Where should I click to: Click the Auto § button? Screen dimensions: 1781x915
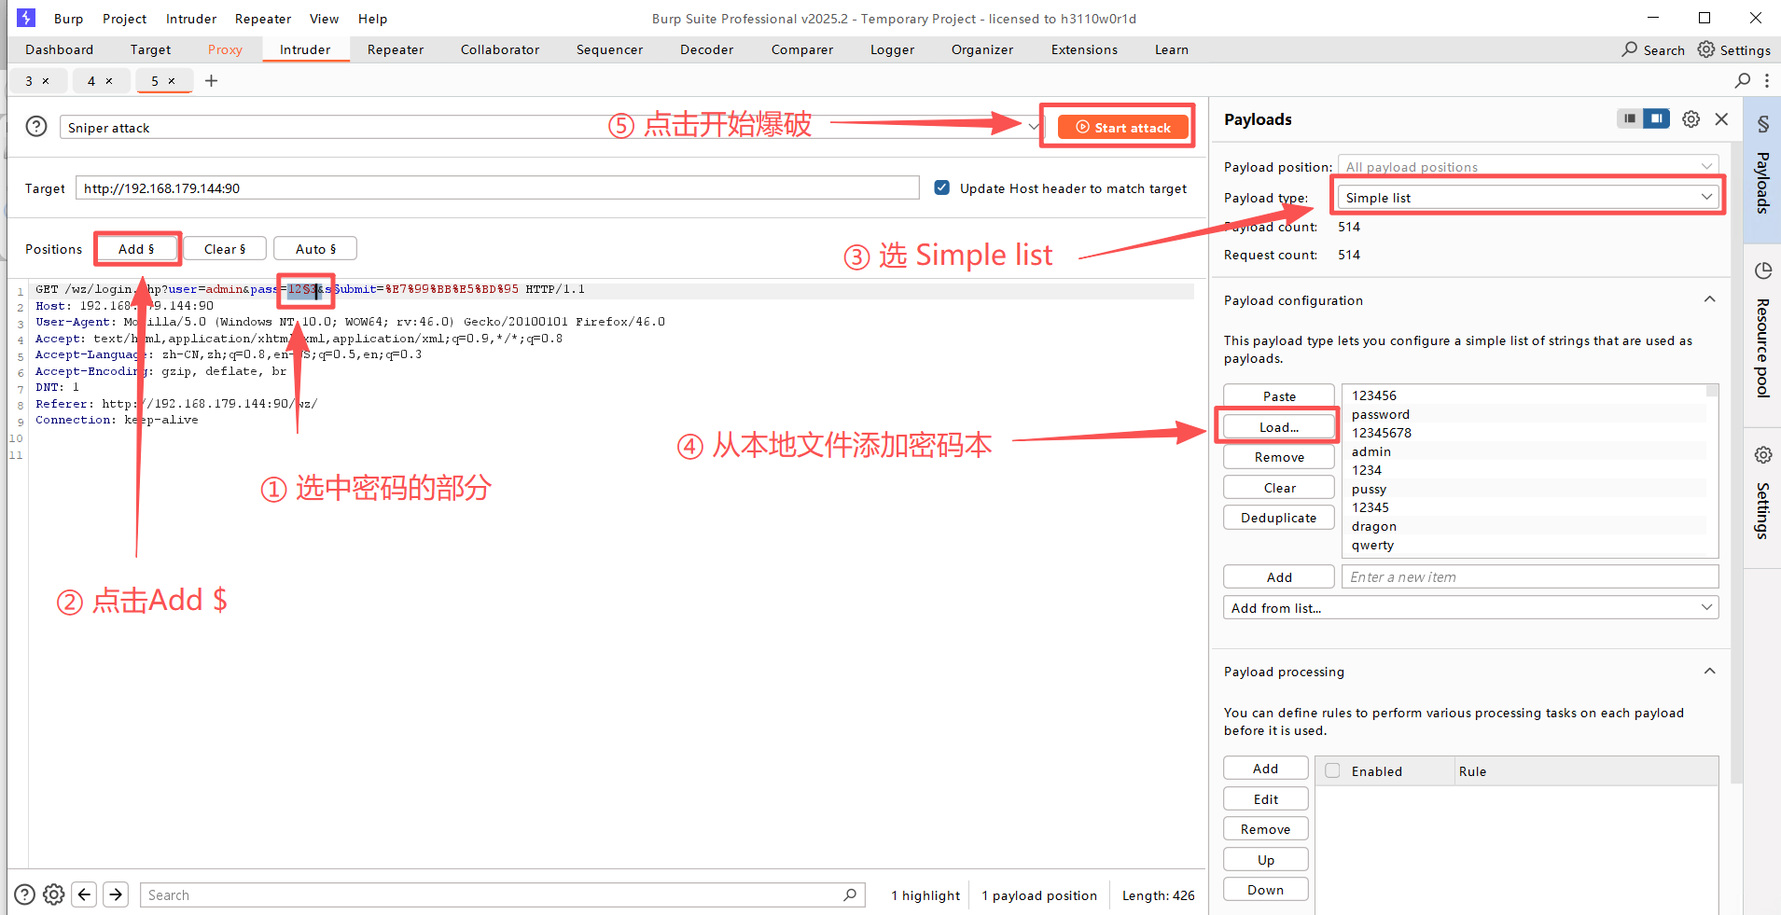coord(315,248)
